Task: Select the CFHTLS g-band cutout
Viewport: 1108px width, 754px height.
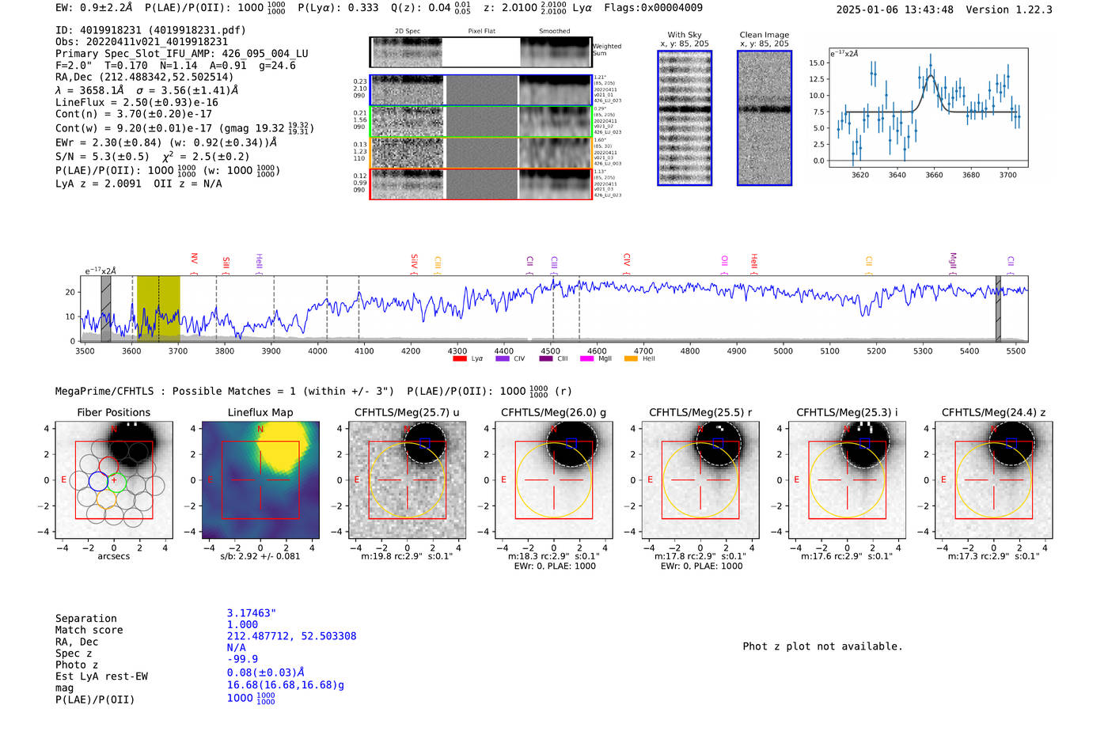Action: (x=554, y=479)
